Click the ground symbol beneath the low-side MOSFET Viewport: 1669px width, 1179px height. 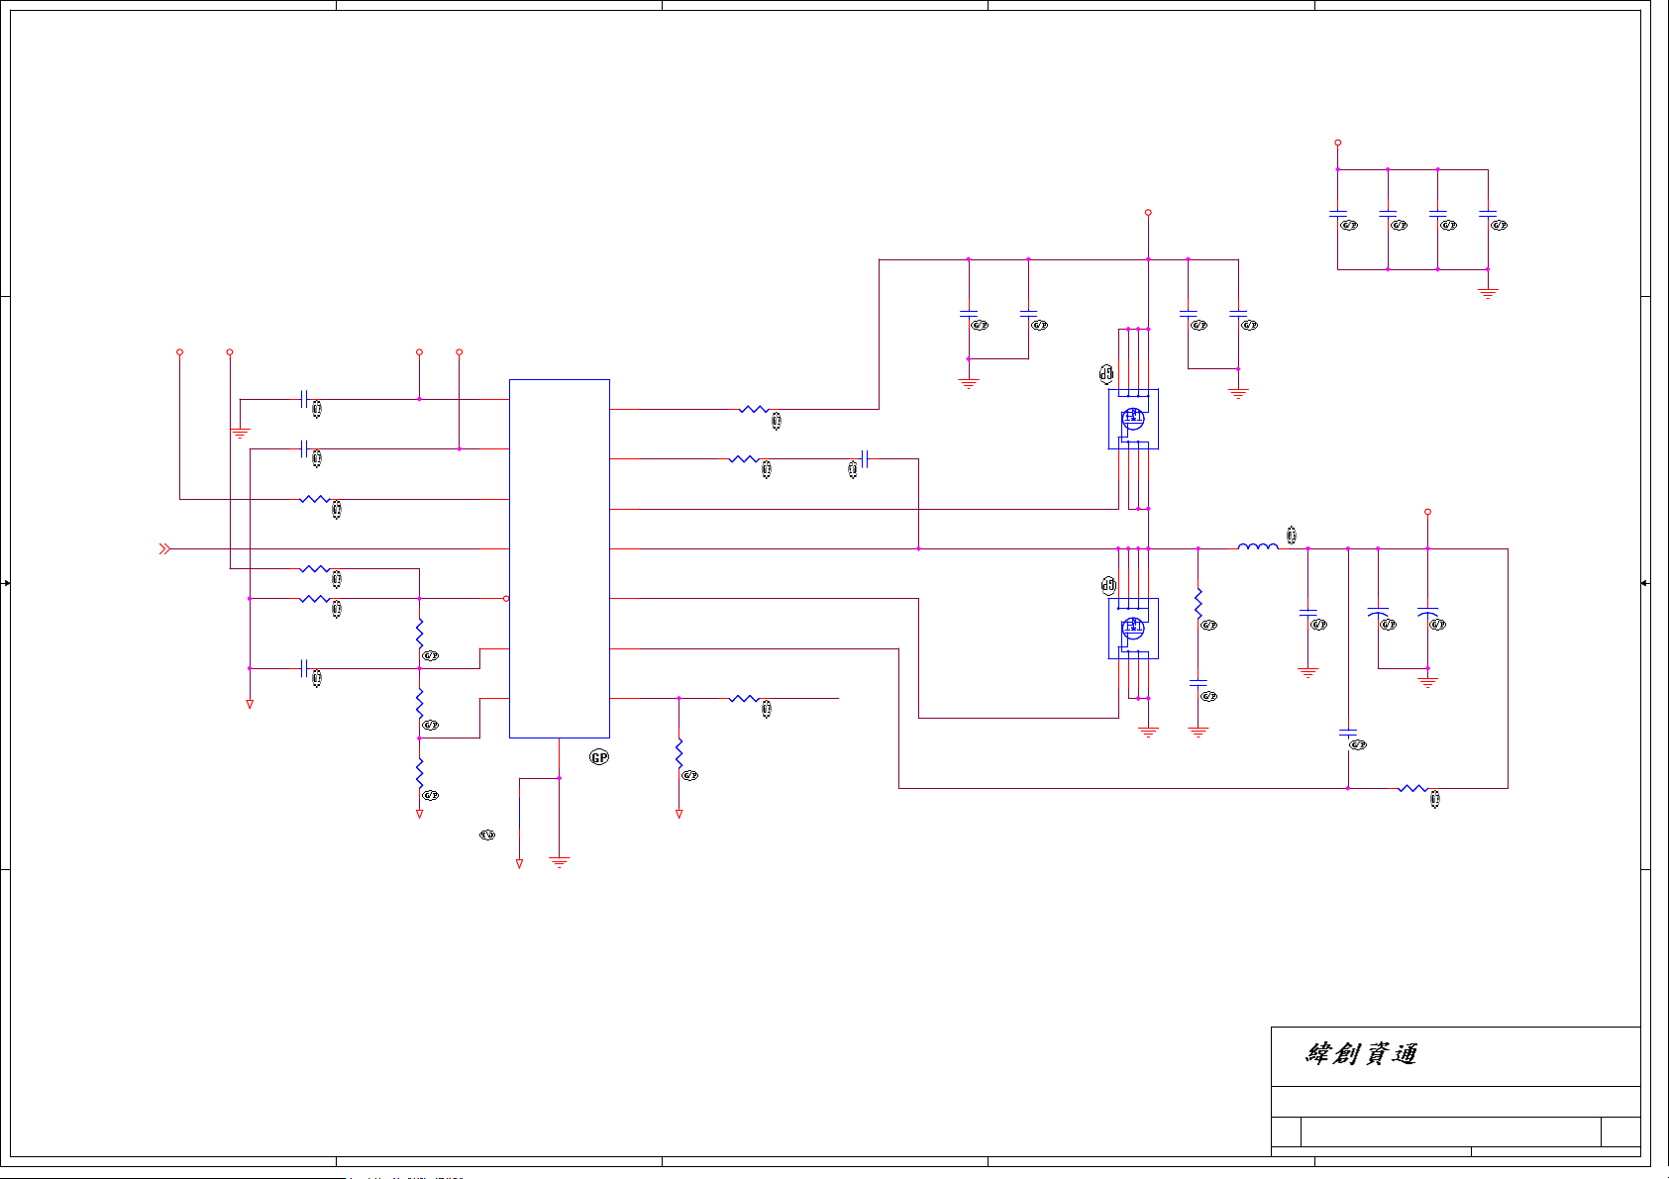(1148, 733)
